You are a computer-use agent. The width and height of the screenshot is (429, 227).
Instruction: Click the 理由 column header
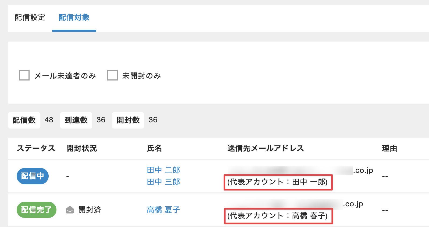click(389, 148)
